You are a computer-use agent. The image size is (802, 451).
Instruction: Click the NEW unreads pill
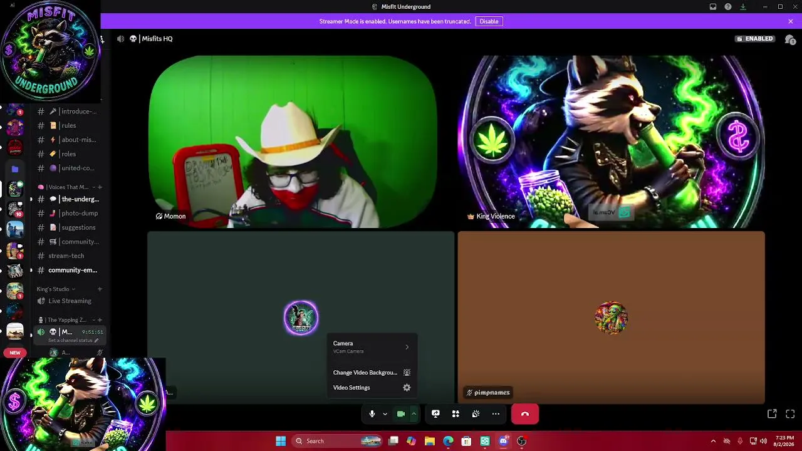pos(15,353)
